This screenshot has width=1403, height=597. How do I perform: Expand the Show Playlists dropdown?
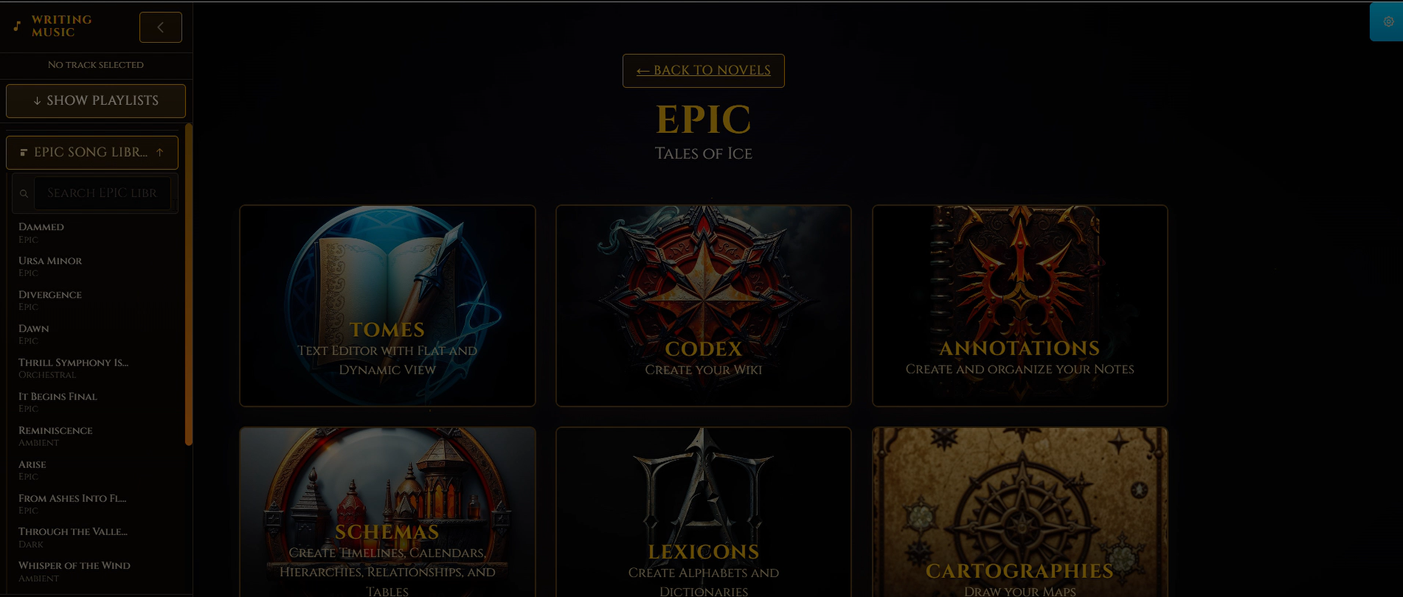point(96,101)
